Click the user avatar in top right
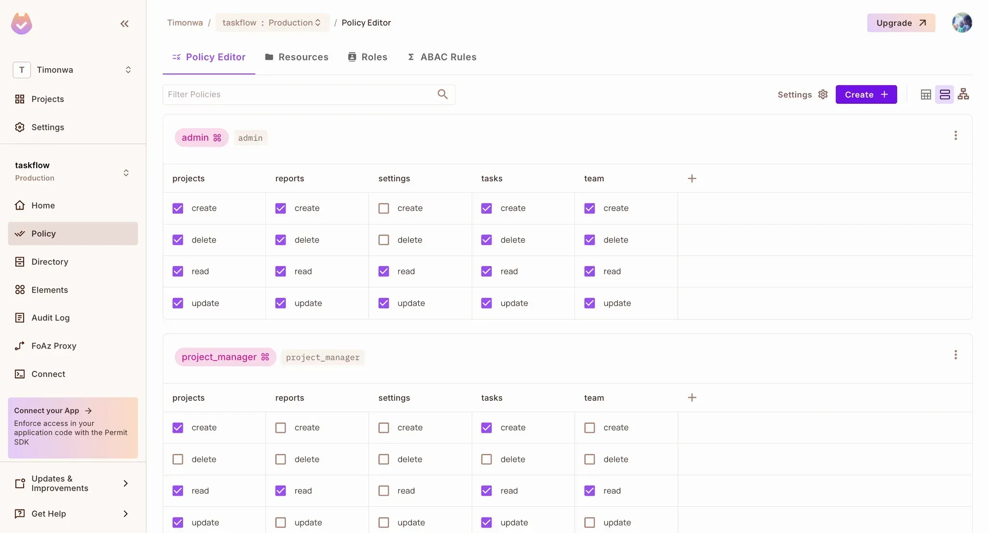 click(961, 23)
